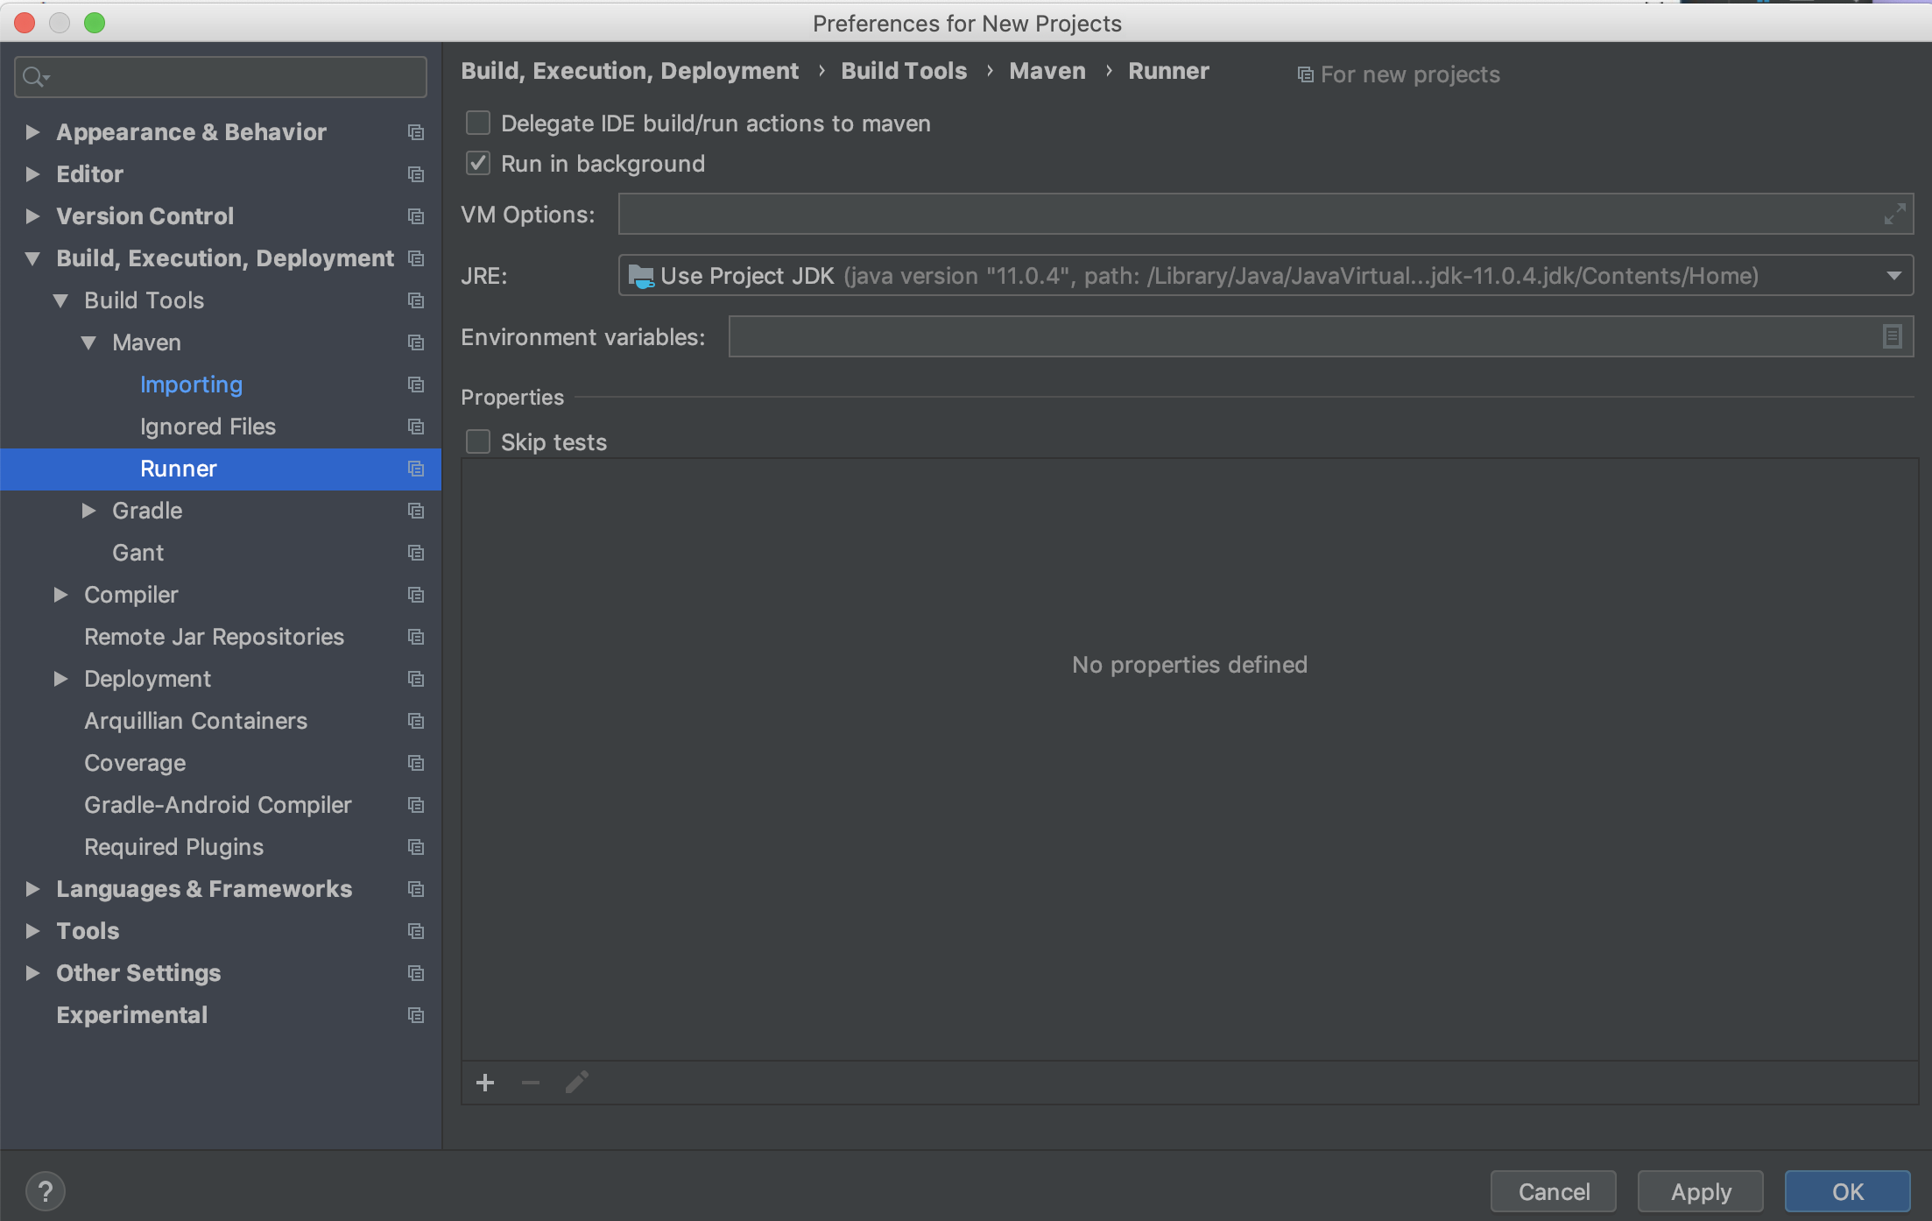Click the expand icon in VM Options field

pyautogui.click(x=1894, y=215)
